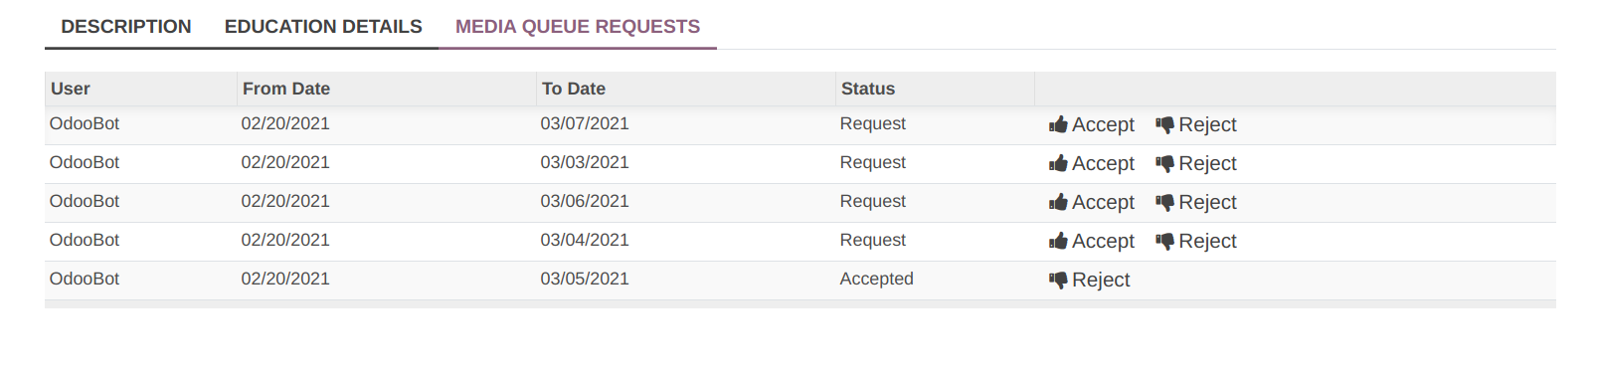Switch to the Description tab

pyautogui.click(x=126, y=27)
